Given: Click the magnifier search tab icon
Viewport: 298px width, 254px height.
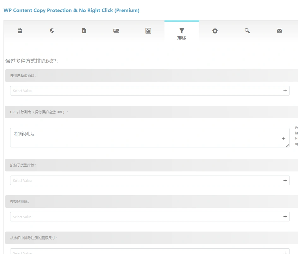Looking at the screenshot, I should click(247, 30).
